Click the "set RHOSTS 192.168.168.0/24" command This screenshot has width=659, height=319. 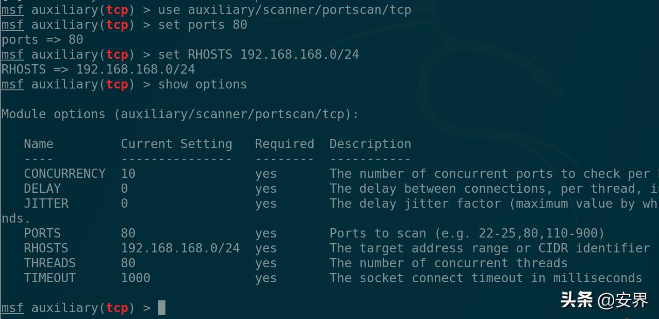pyautogui.click(x=258, y=54)
